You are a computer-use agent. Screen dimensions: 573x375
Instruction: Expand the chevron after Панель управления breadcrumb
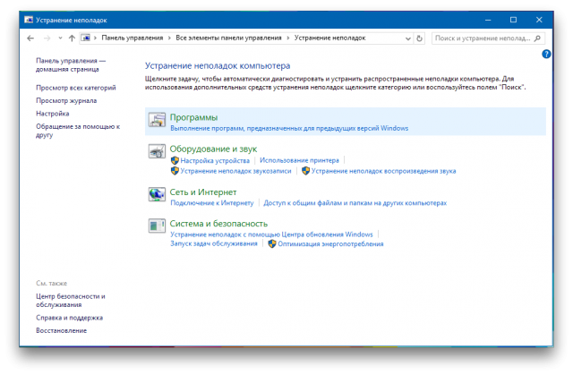pos(169,38)
